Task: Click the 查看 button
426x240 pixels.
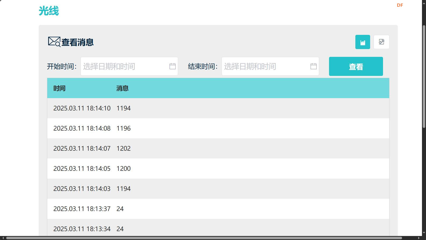Action: (x=356, y=67)
